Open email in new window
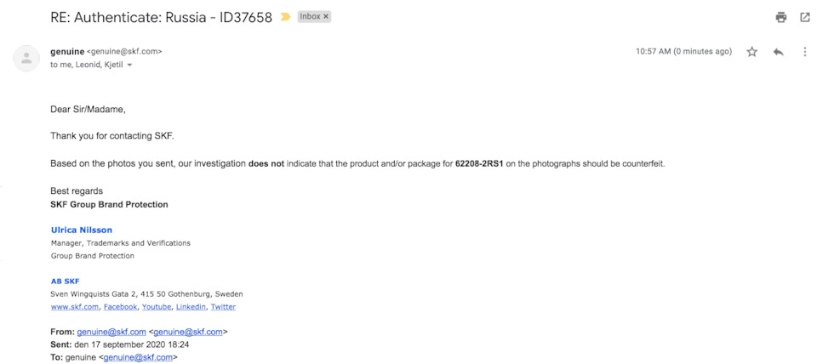817x364 pixels. (805, 17)
